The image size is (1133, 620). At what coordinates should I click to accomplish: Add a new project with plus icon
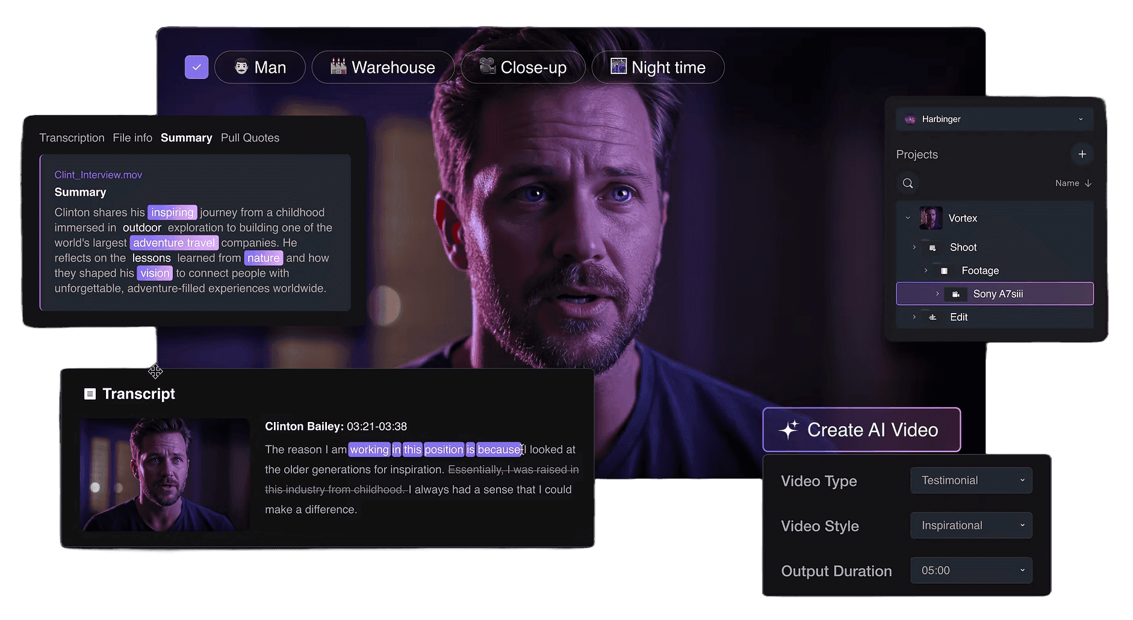tap(1082, 154)
